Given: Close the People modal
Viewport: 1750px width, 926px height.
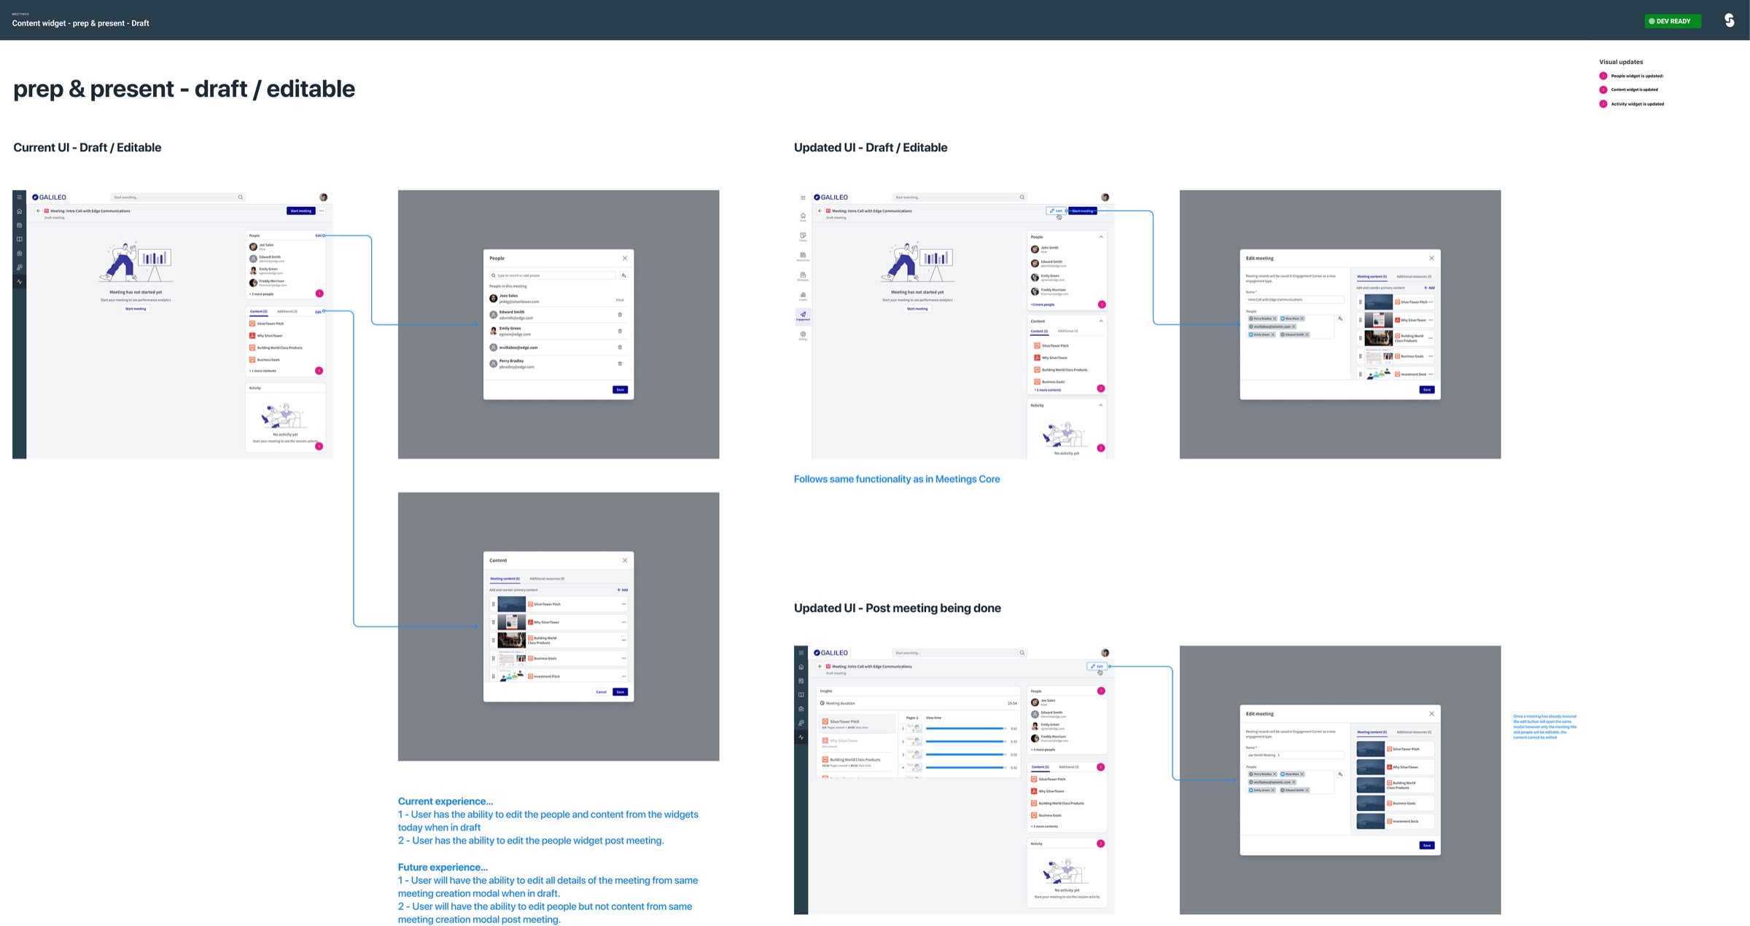Looking at the screenshot, I should [625, 258].
